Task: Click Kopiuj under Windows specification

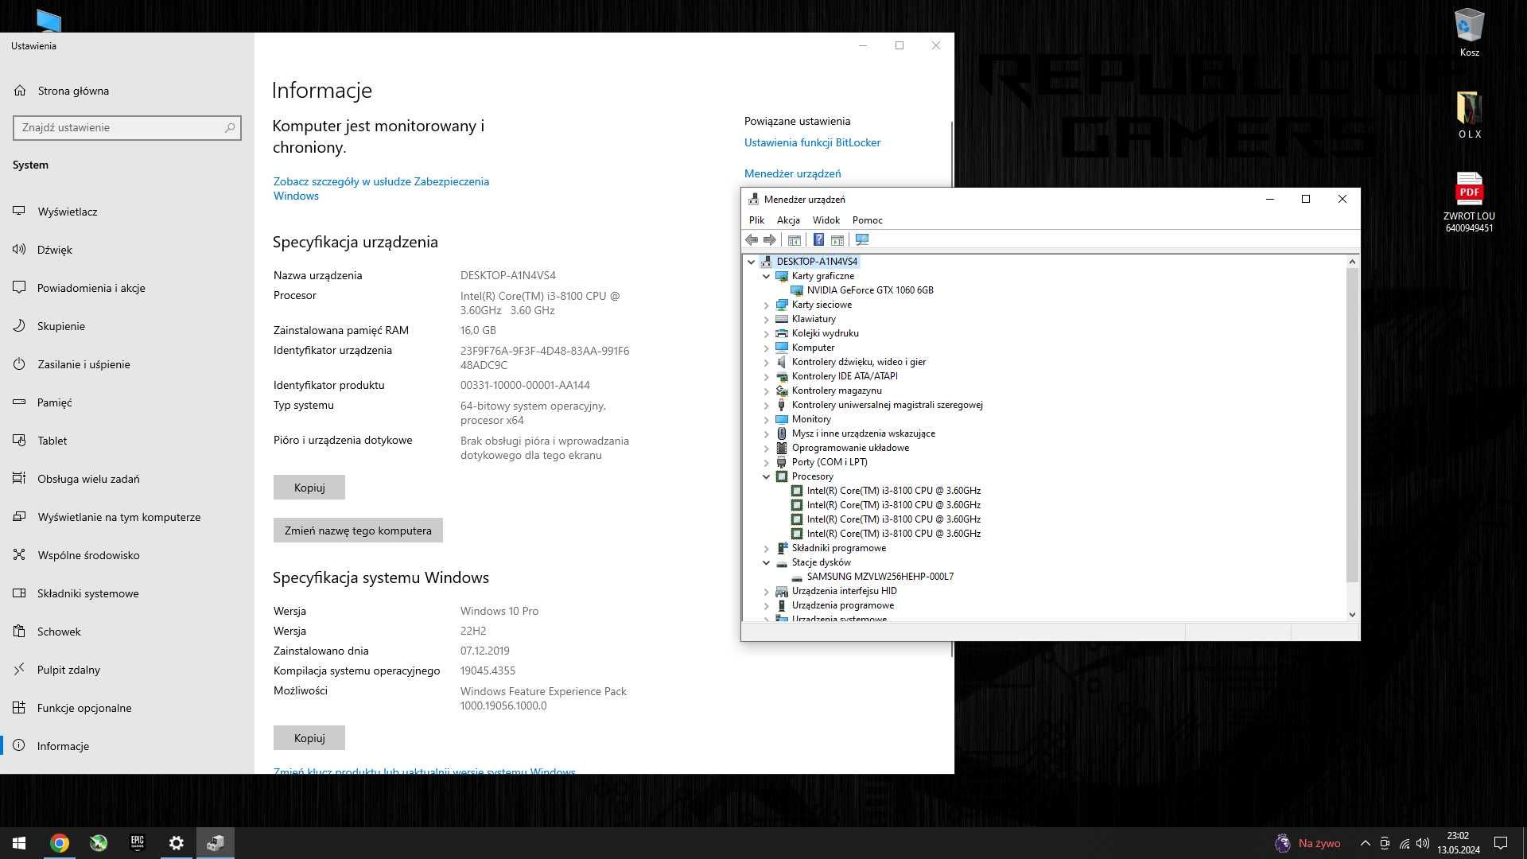Action: pyautogui.click(x=309, y=738)
